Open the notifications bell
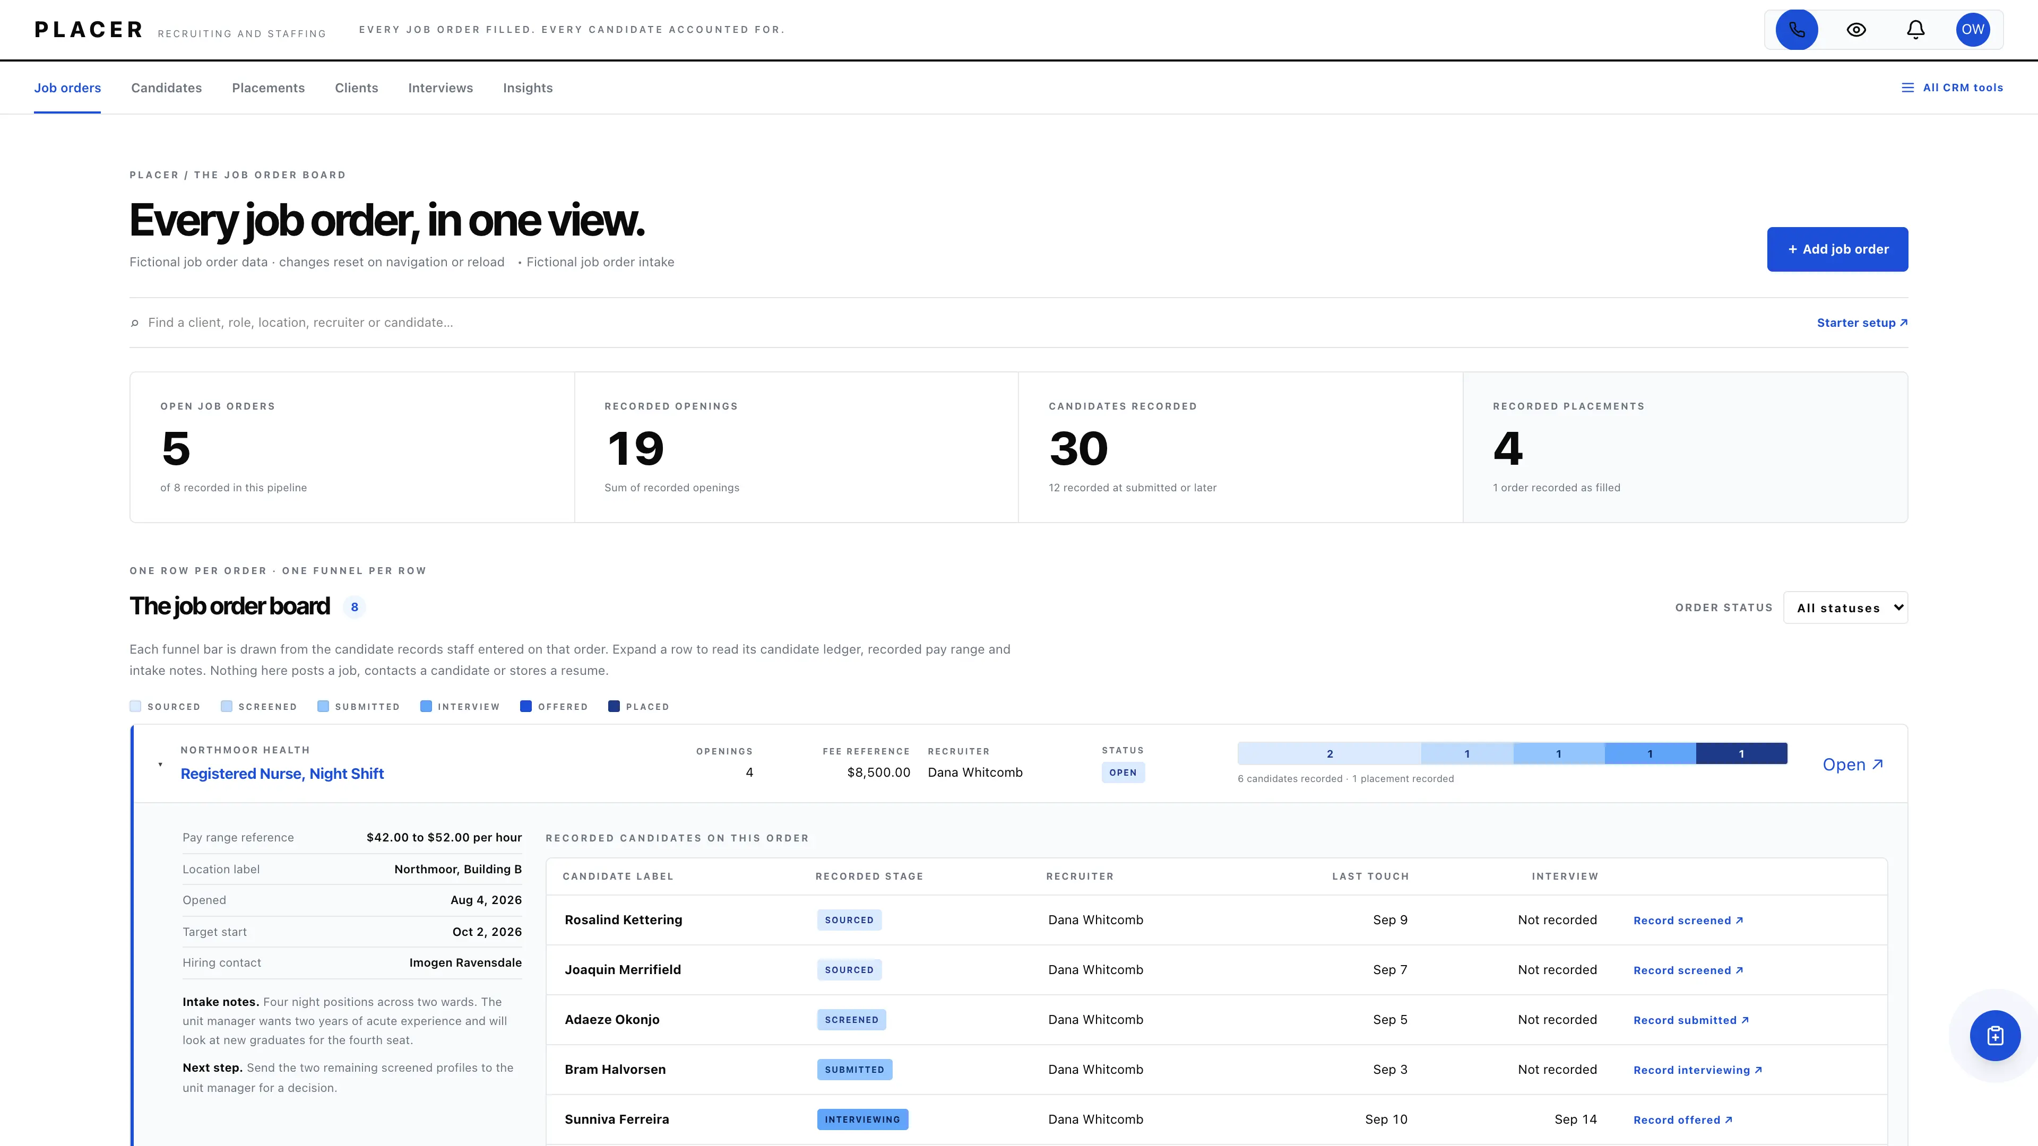This screenshot has width=2038, height=1146. (x=1915, y=30)
